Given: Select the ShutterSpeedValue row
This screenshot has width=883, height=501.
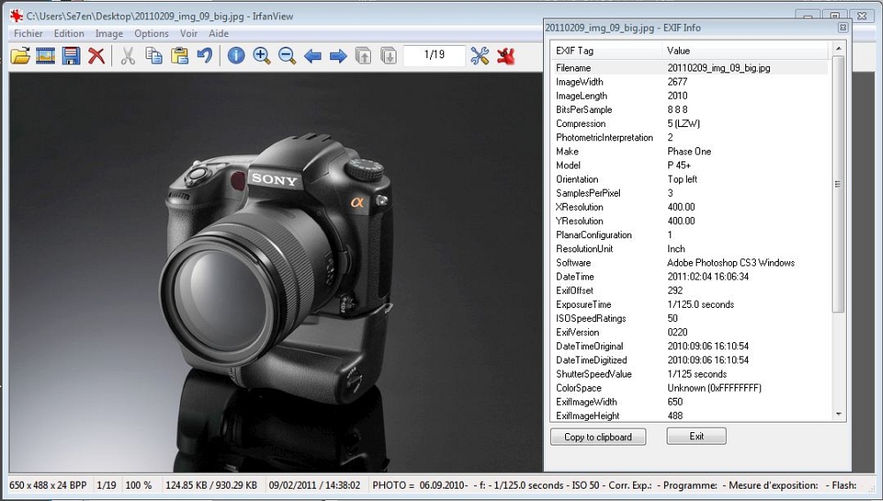Looking at the screenshot, I should (x=690, y=374).
